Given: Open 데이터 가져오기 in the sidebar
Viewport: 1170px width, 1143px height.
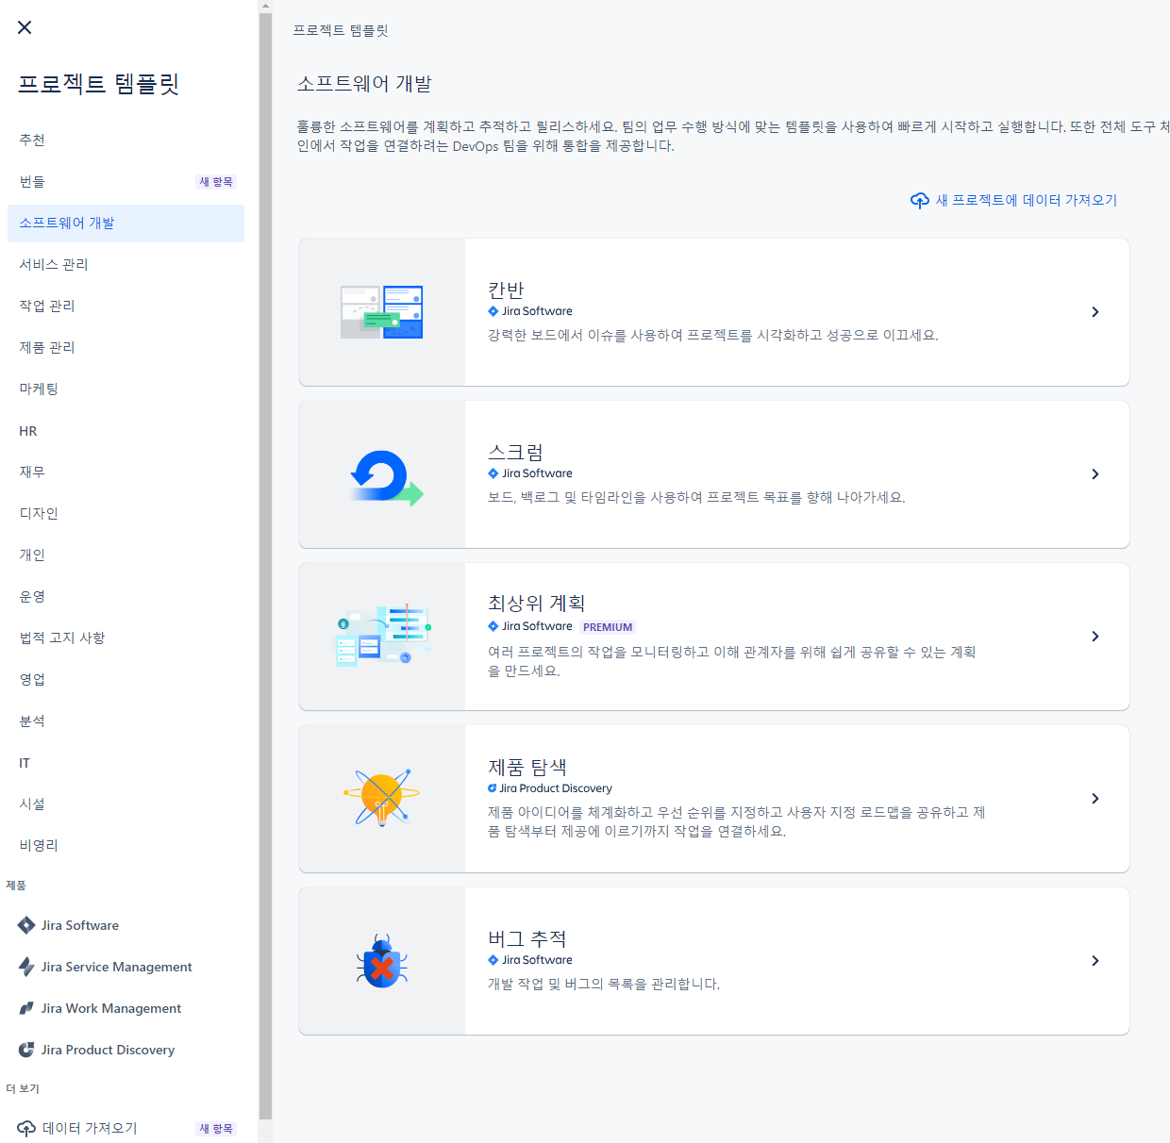Looking at the screenshot, I should tap(125, 1128).
